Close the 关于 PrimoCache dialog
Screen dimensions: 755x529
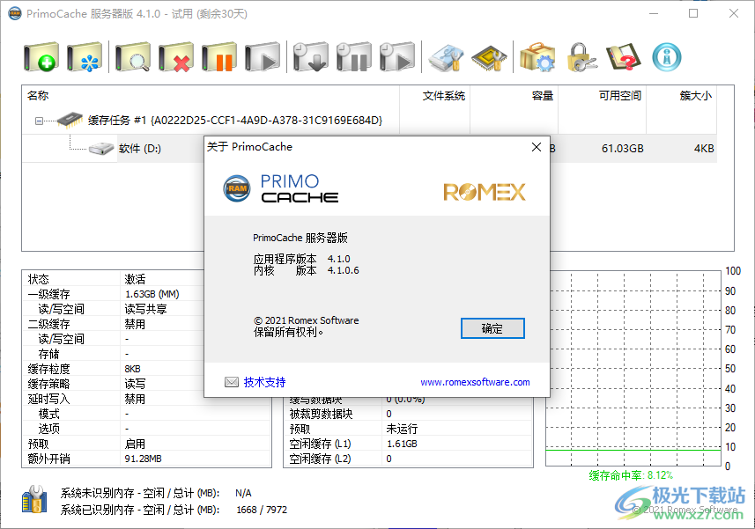(x=537, y=147)
